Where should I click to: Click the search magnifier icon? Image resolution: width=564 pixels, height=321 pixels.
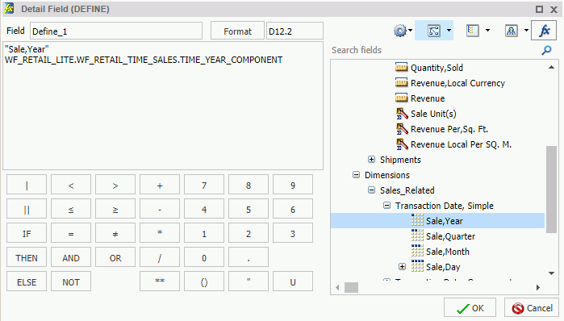coord(547,50)
